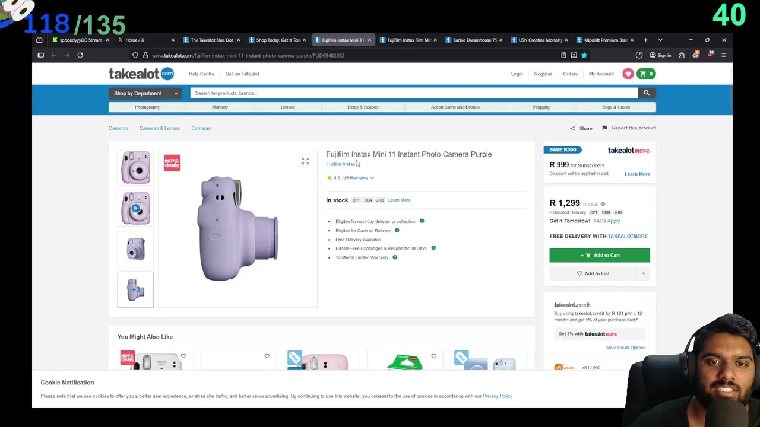Switch to Barbie Dreamhouse browser tab
Image resolution: width=760 pixels, height=427 pixels.
pyautogui.click(x=475, y=40)
